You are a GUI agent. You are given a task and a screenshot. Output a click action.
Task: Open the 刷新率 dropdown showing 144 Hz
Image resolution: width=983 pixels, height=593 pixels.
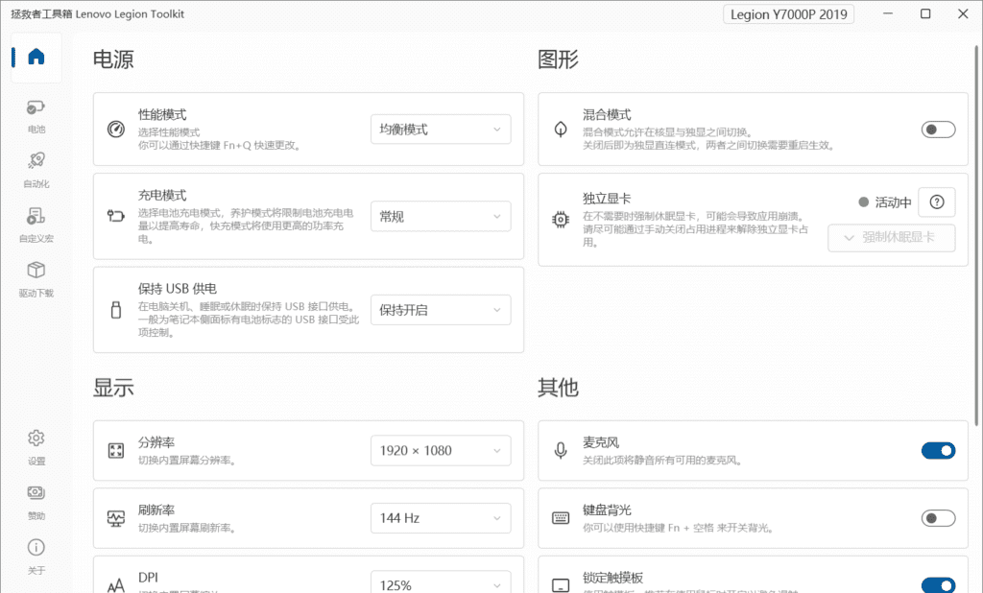(440, 517)
